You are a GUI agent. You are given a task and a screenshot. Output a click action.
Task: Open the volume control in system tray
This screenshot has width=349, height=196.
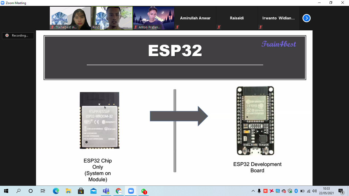315,191
